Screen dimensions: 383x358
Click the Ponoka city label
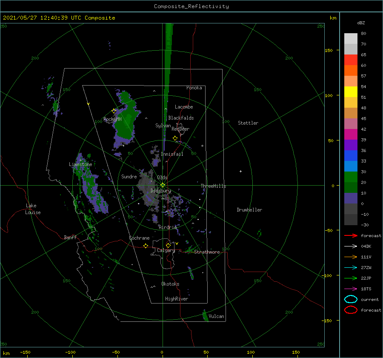194,88
